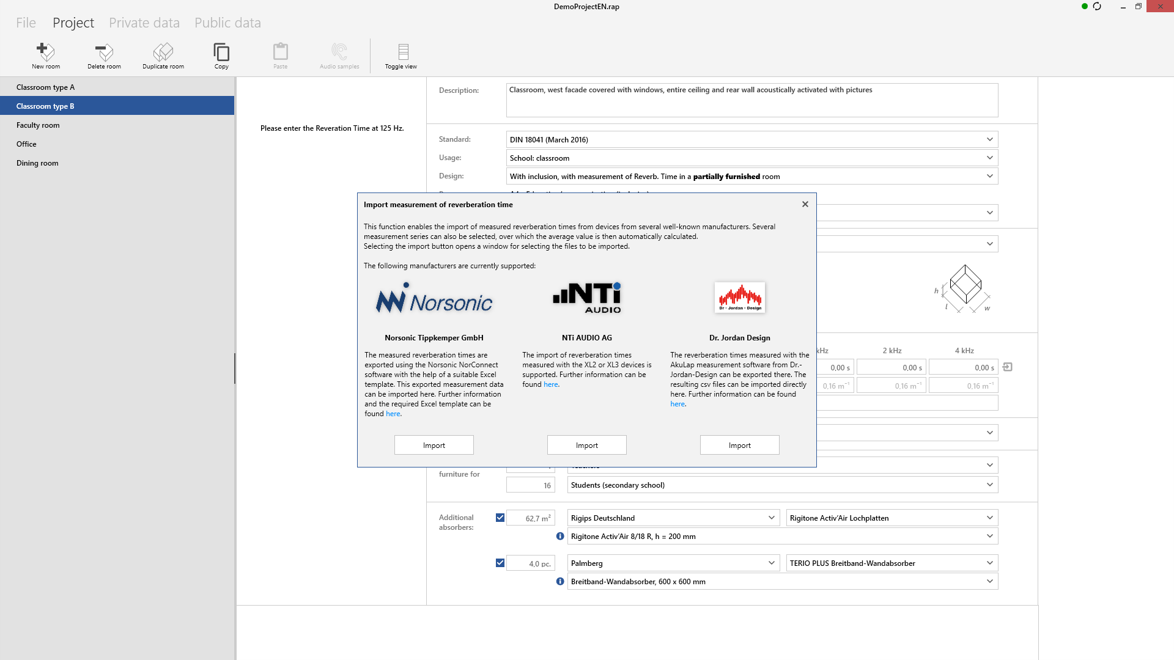Open the File menu
This screenshot has height=660, width=1174.
[x=26, y=22]
